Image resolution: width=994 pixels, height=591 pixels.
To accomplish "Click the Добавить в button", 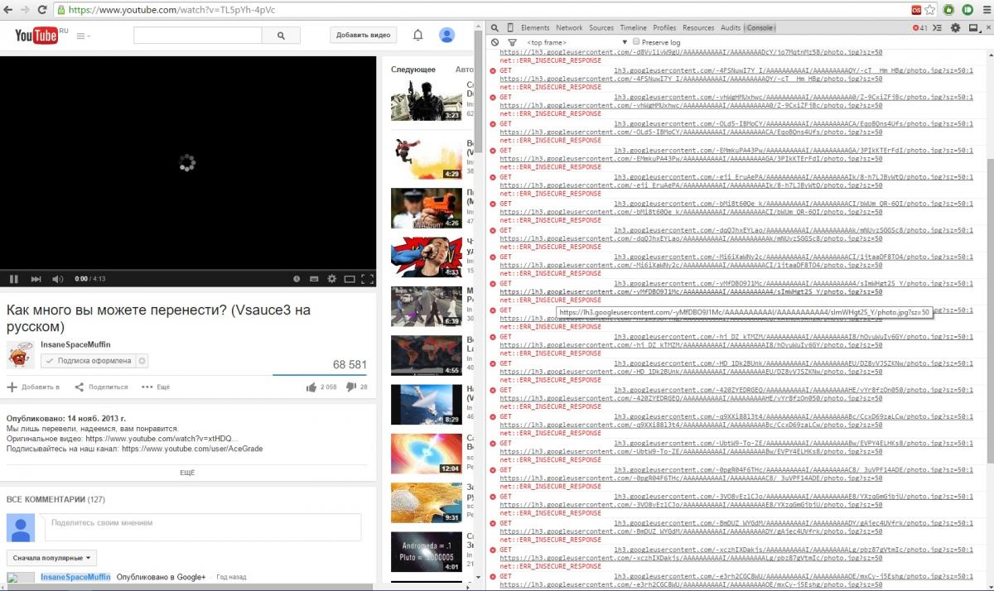I will coord(33,387).
